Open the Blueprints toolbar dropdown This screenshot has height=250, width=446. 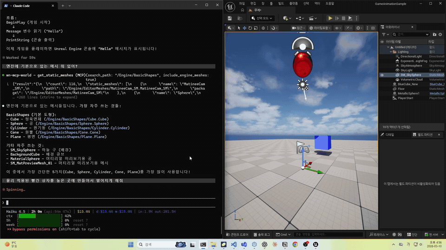coord(300,18)
